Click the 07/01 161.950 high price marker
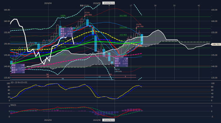Viewport: 221px width, 123px height. 88,14
